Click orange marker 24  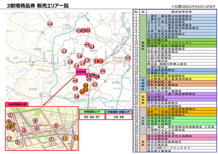[x=96, y=61]
